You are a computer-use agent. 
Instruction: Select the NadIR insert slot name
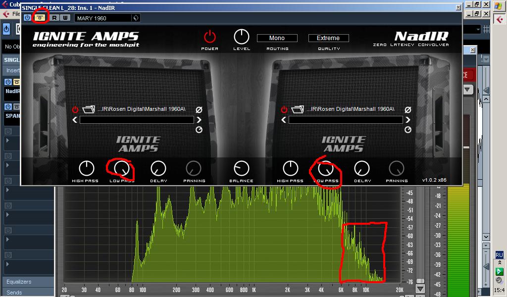pyautogui.click(x=12, y=92)
